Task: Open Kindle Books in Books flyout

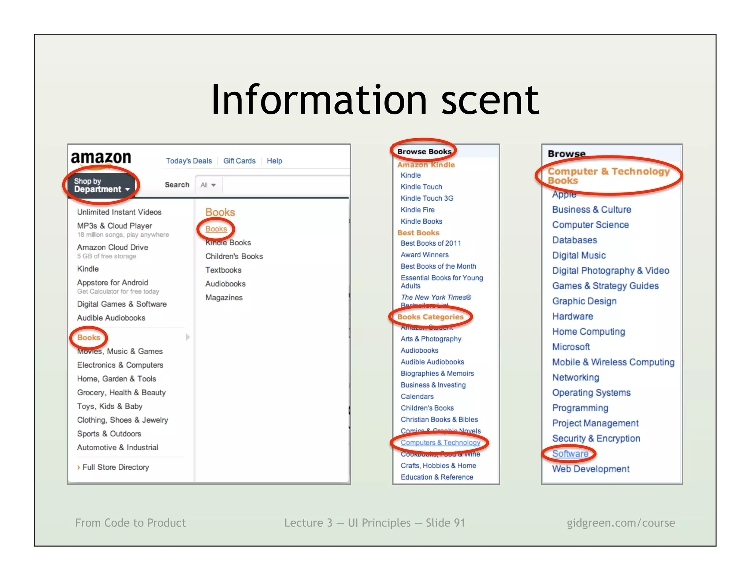Action: pyautogui.click(x=228, y=243)
